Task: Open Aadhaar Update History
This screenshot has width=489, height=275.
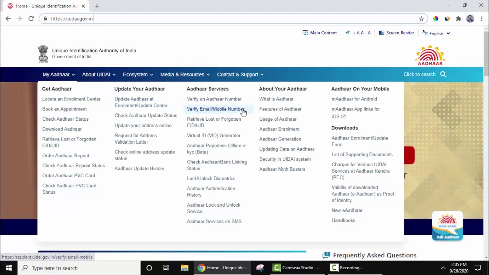Action: (x=139, y=168)
